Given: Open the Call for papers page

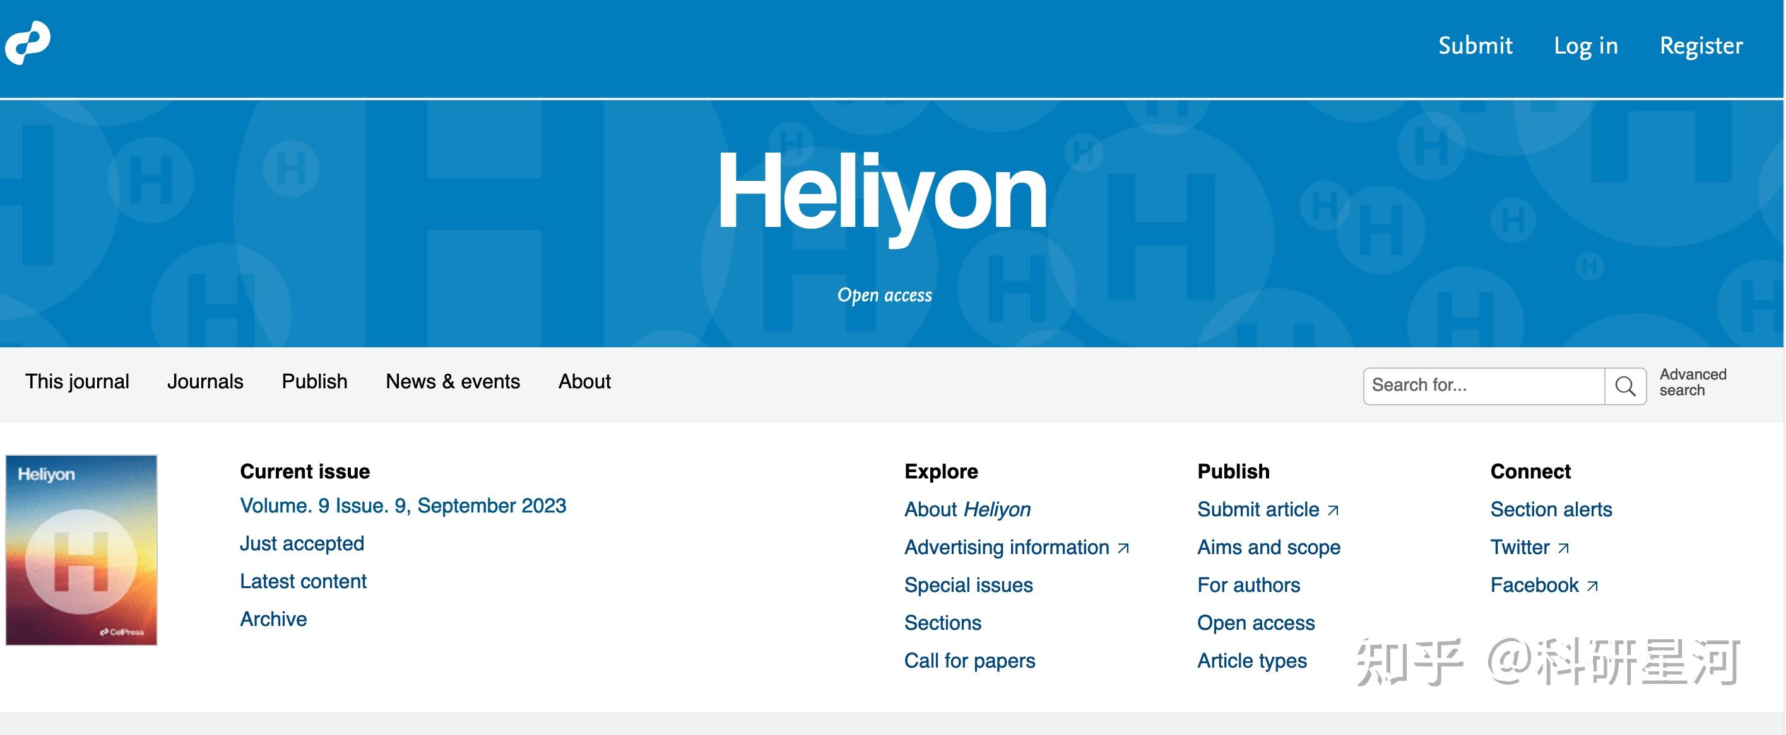Looking at the screenshot, I should click(970, 660).
